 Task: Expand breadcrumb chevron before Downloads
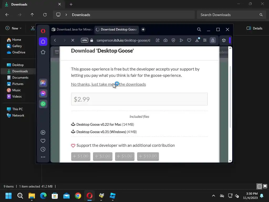(66, 15)
